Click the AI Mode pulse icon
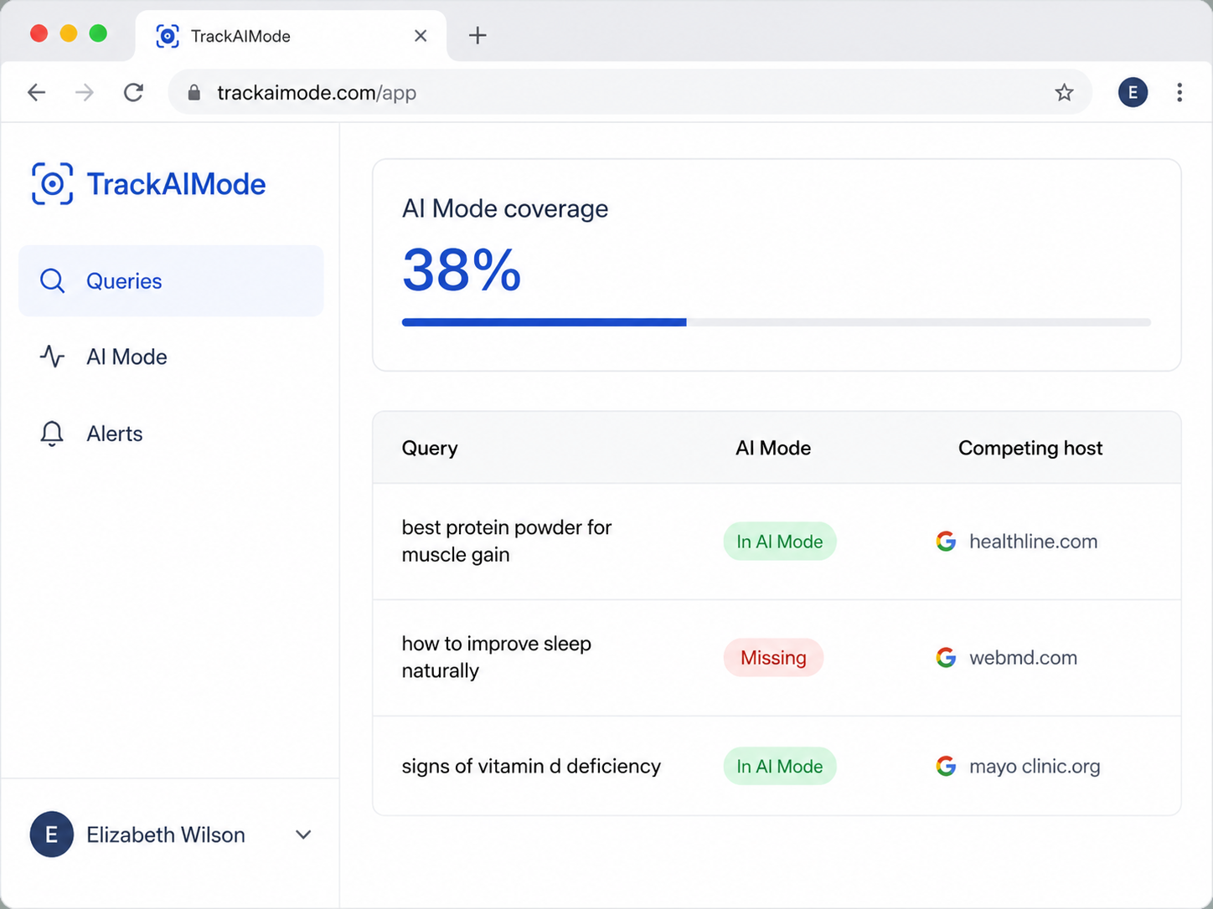Image resolution: width=1213 pixels, height=909 pixels. (x=52, y=357)
